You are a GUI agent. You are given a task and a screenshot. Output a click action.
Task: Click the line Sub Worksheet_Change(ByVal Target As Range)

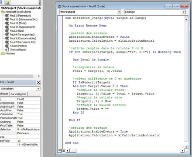click(106, 18)
